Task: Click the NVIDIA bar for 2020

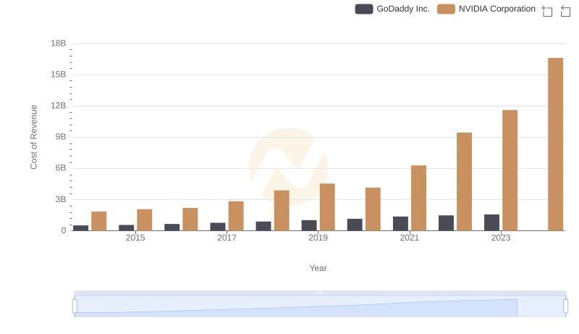Action: [x=373, y=209]
